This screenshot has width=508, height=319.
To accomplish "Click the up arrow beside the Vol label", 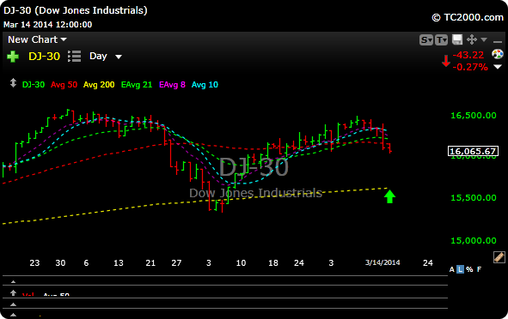I will [x=13, y=292].
